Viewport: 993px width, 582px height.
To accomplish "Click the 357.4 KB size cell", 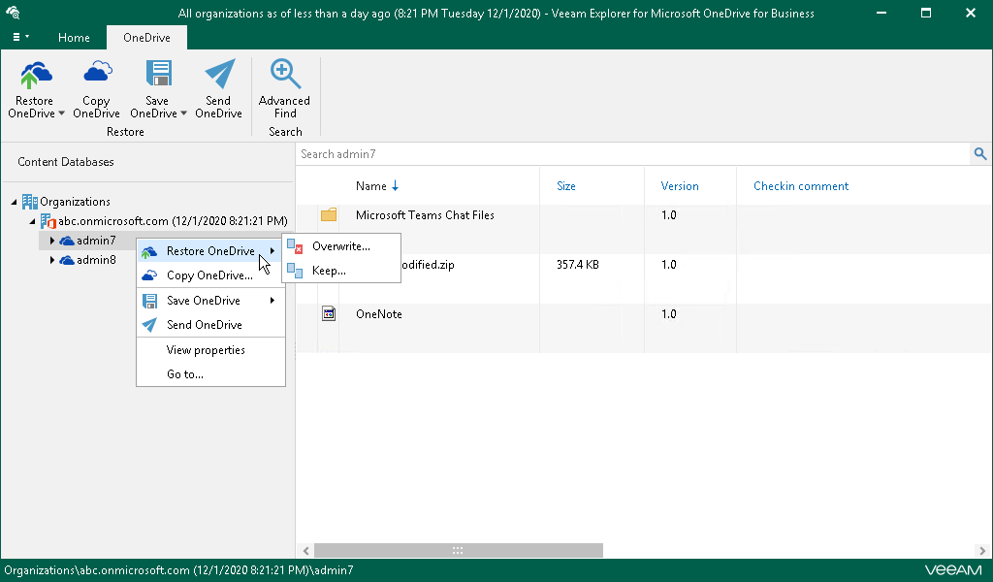I will (578, 265).
